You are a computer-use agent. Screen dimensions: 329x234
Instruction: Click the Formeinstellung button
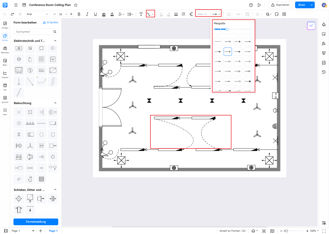click(x=36, y=222)
